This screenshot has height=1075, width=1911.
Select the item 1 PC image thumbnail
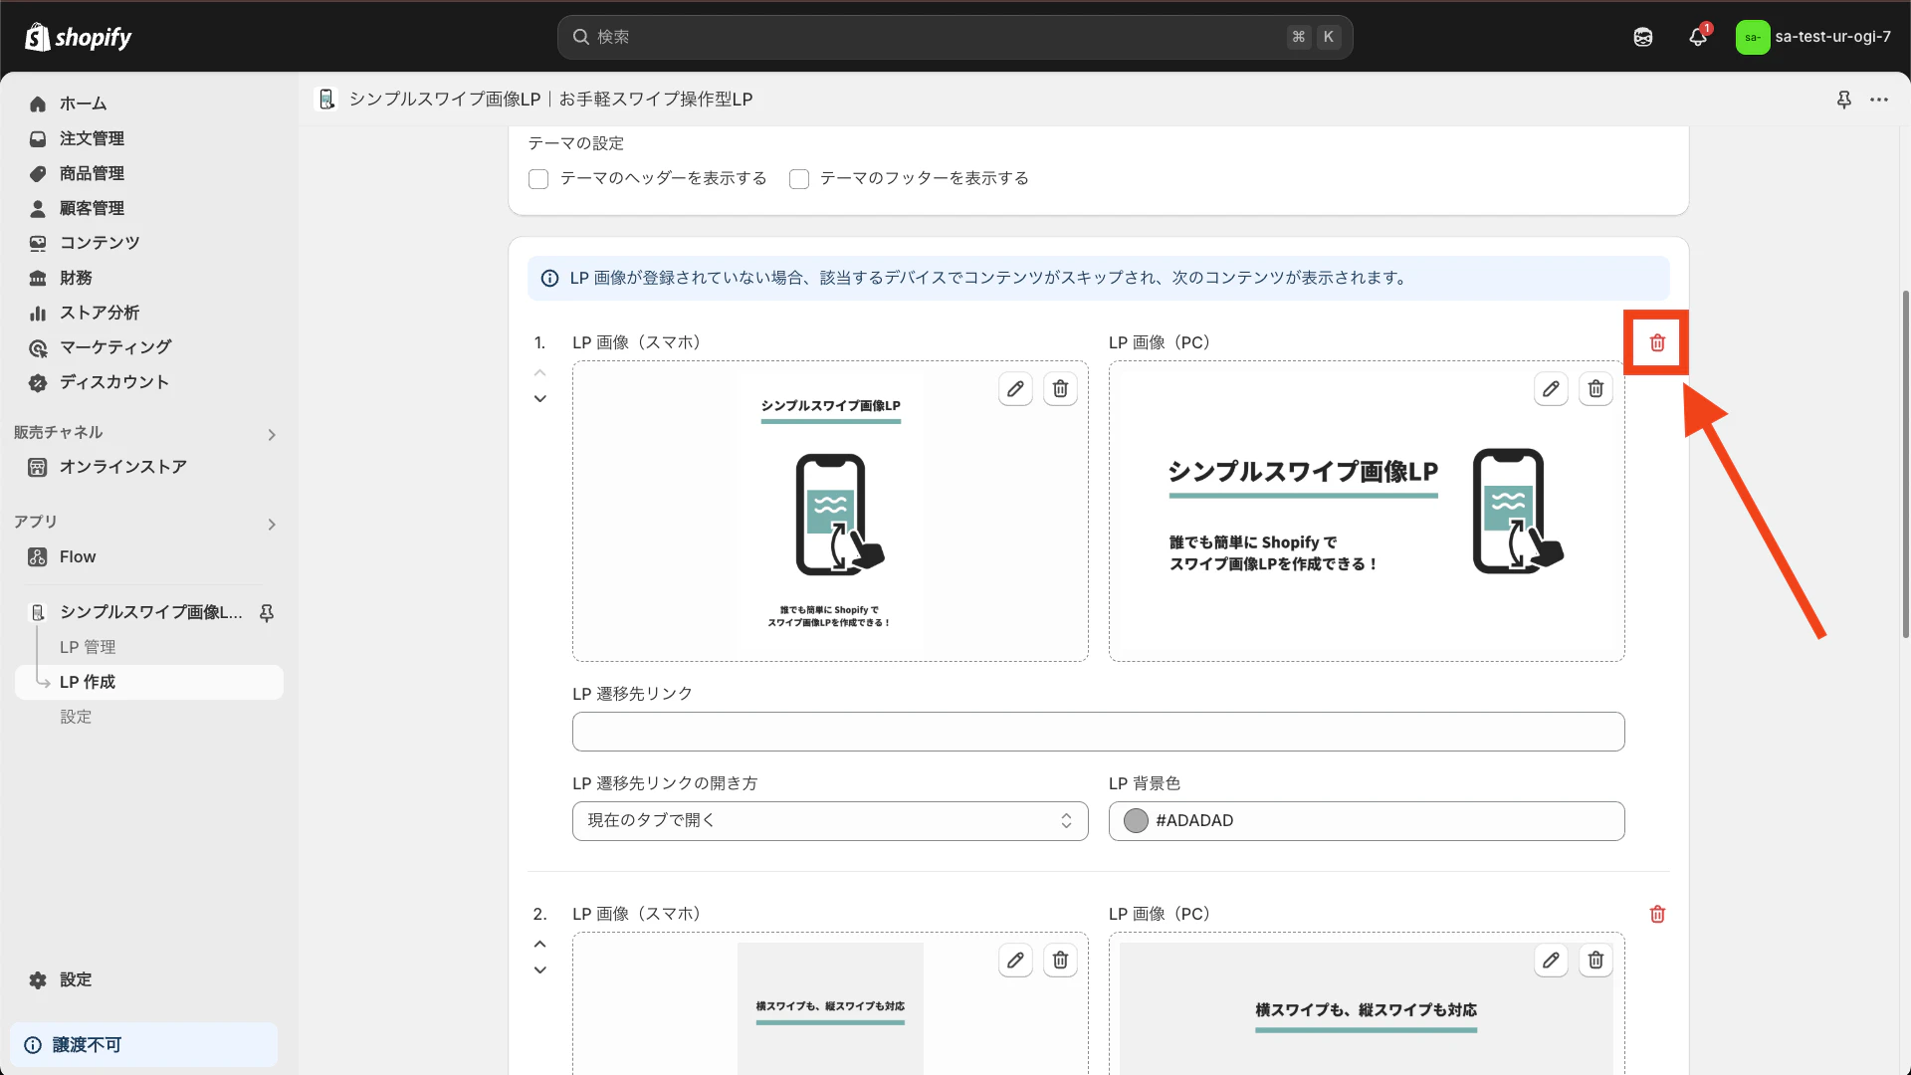point(1367,512)
